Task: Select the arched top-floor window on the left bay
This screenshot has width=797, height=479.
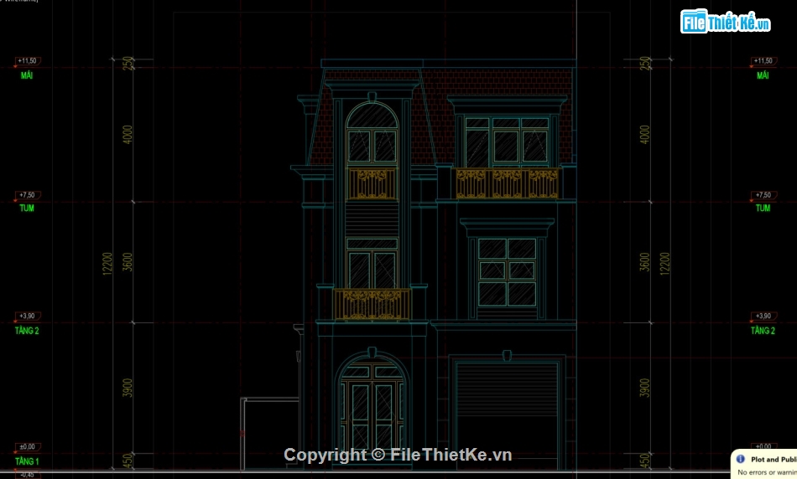Action: click(372, 133)
